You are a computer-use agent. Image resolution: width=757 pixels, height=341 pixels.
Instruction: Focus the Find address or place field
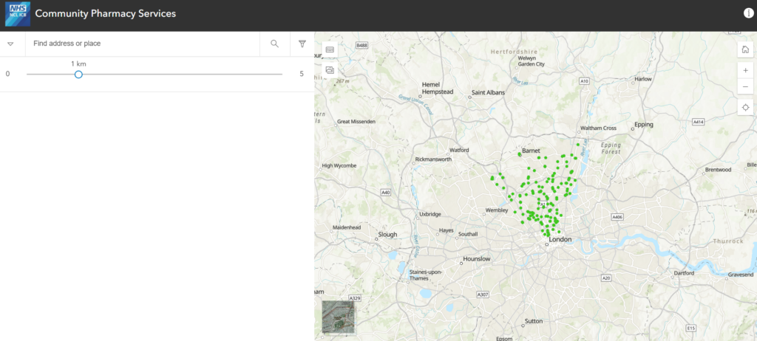(x=143, y=44)
